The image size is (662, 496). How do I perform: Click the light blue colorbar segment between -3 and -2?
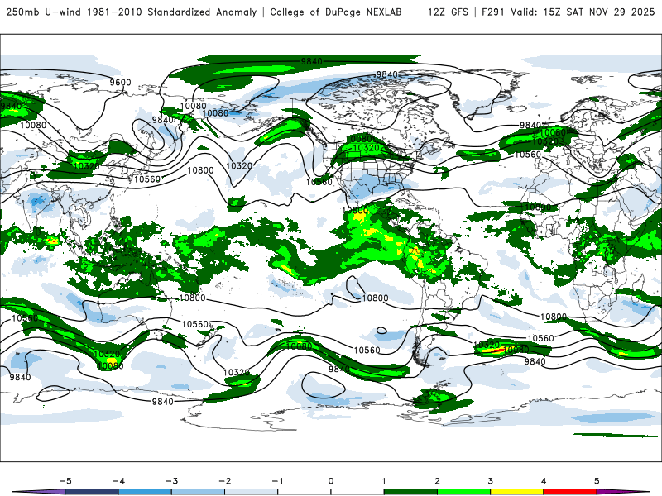(x=198, y=492)
